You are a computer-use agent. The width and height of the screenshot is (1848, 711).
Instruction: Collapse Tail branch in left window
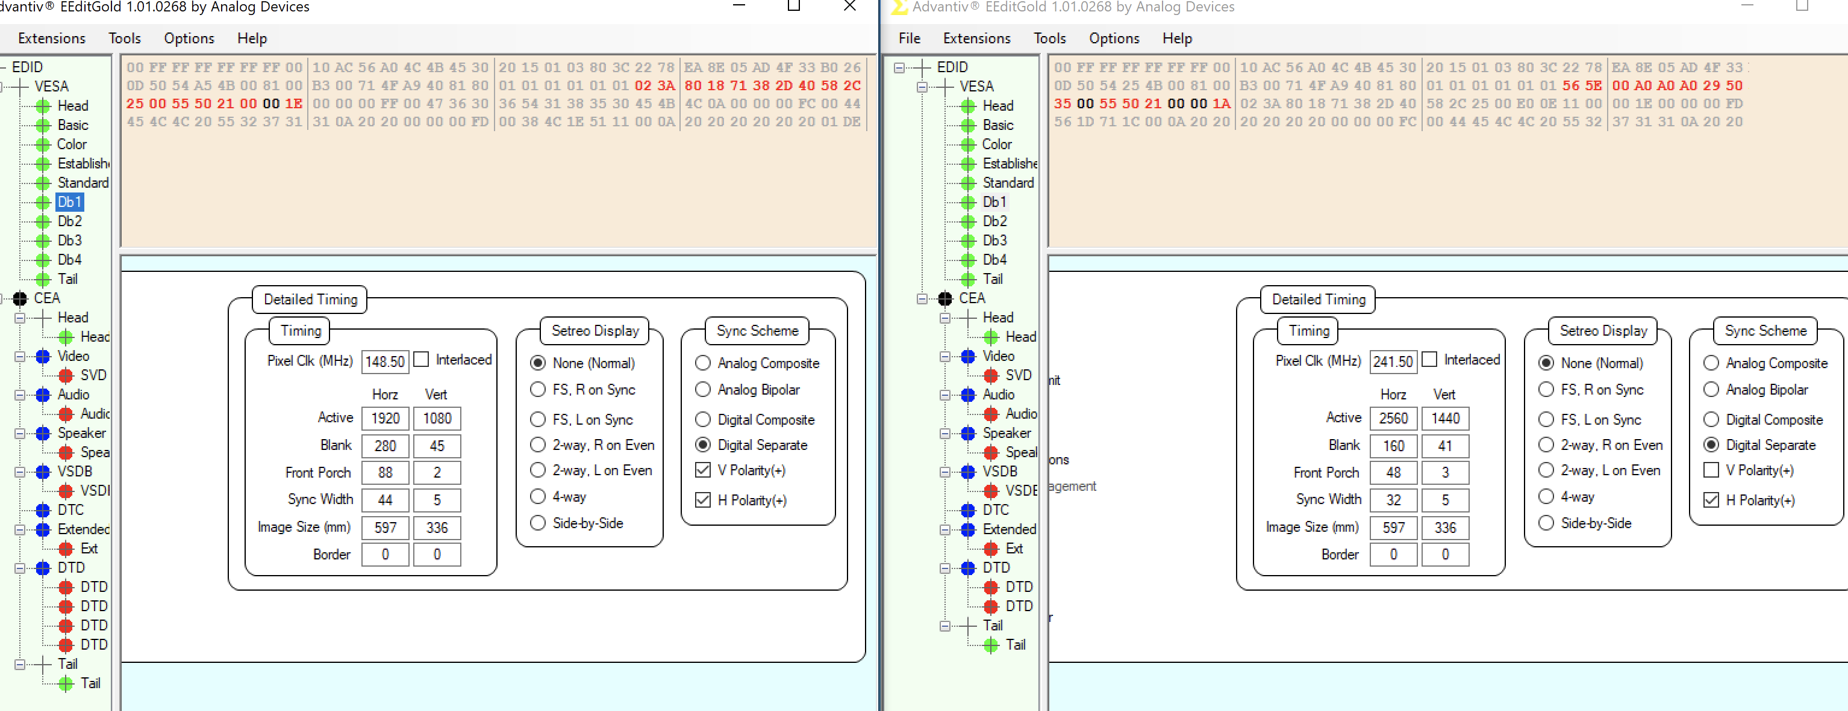coord(20,665)
